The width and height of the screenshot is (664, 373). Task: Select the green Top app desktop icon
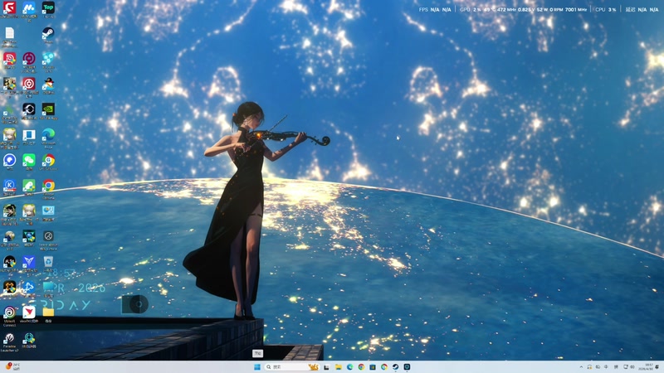(48, 9)
